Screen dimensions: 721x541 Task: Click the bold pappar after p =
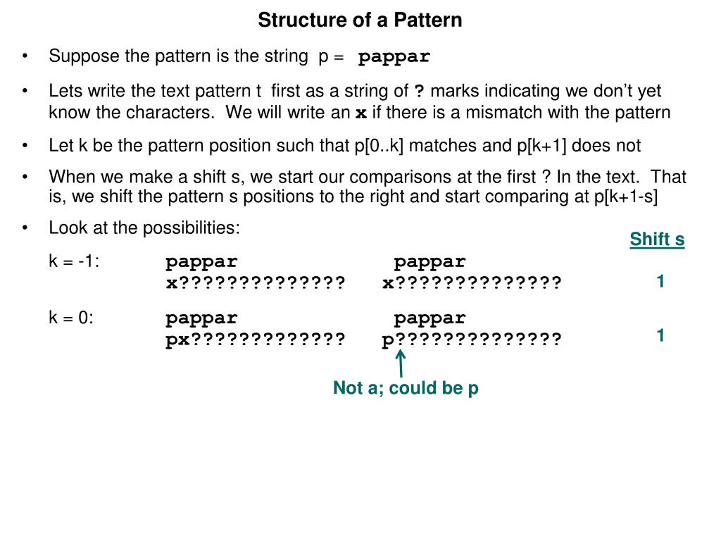(394, 57)
